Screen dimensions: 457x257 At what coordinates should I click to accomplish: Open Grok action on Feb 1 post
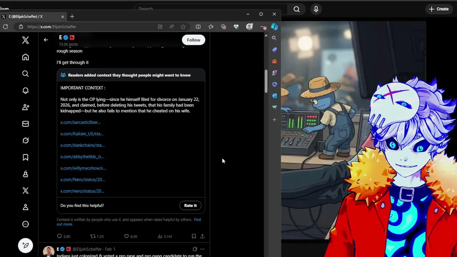[x=195, y=249]
